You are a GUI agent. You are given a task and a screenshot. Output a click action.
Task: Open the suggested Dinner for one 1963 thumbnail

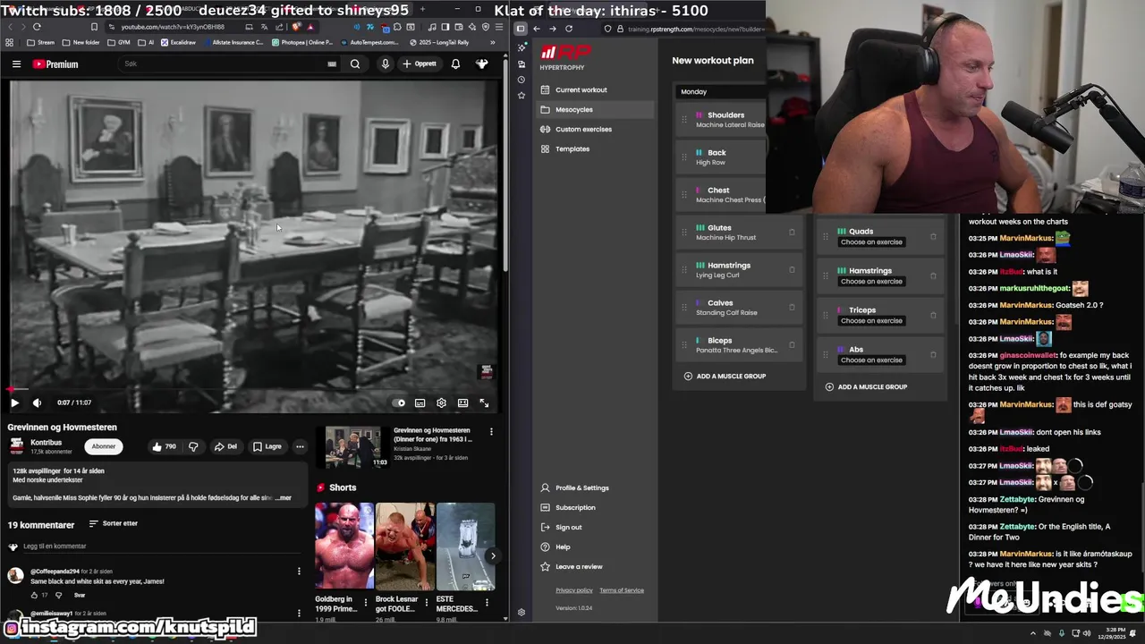pyautogui.click(x=352, y=447)
